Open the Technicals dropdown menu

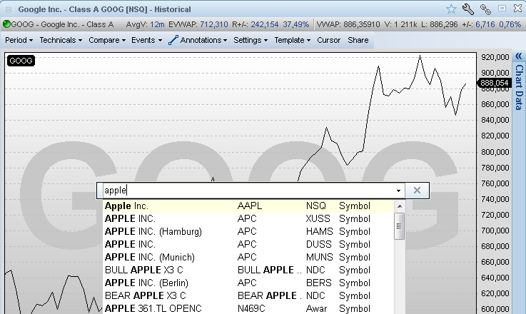[61, 41]
